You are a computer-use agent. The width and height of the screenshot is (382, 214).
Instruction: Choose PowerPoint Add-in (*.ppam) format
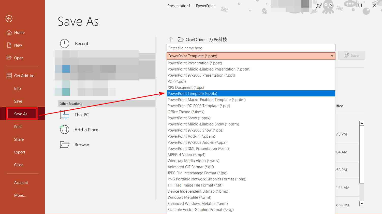[x=251, y=136]
